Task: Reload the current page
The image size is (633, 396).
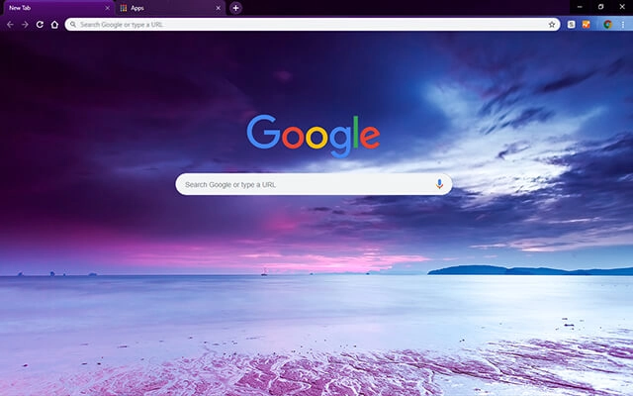Action: 40,24
